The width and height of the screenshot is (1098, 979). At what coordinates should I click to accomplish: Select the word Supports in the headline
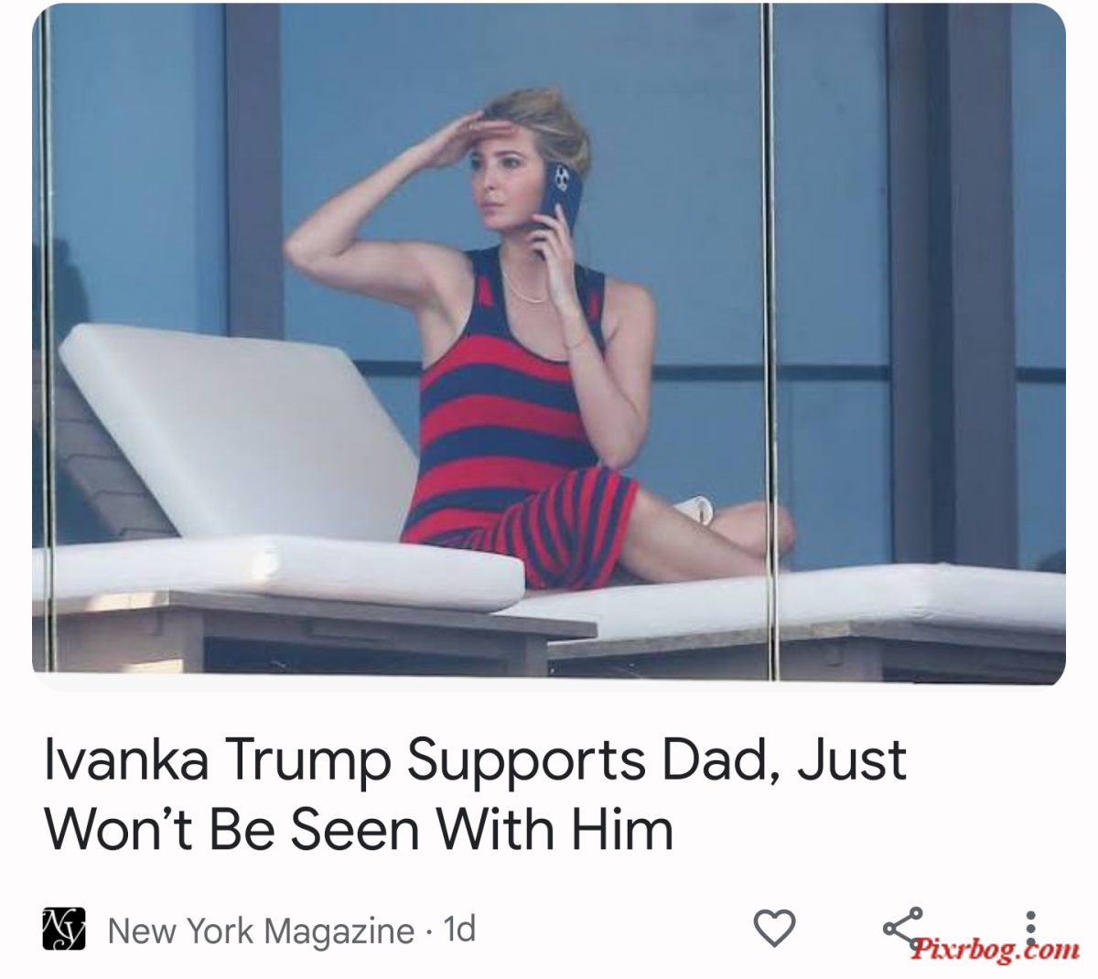click(x=525, y=761)
